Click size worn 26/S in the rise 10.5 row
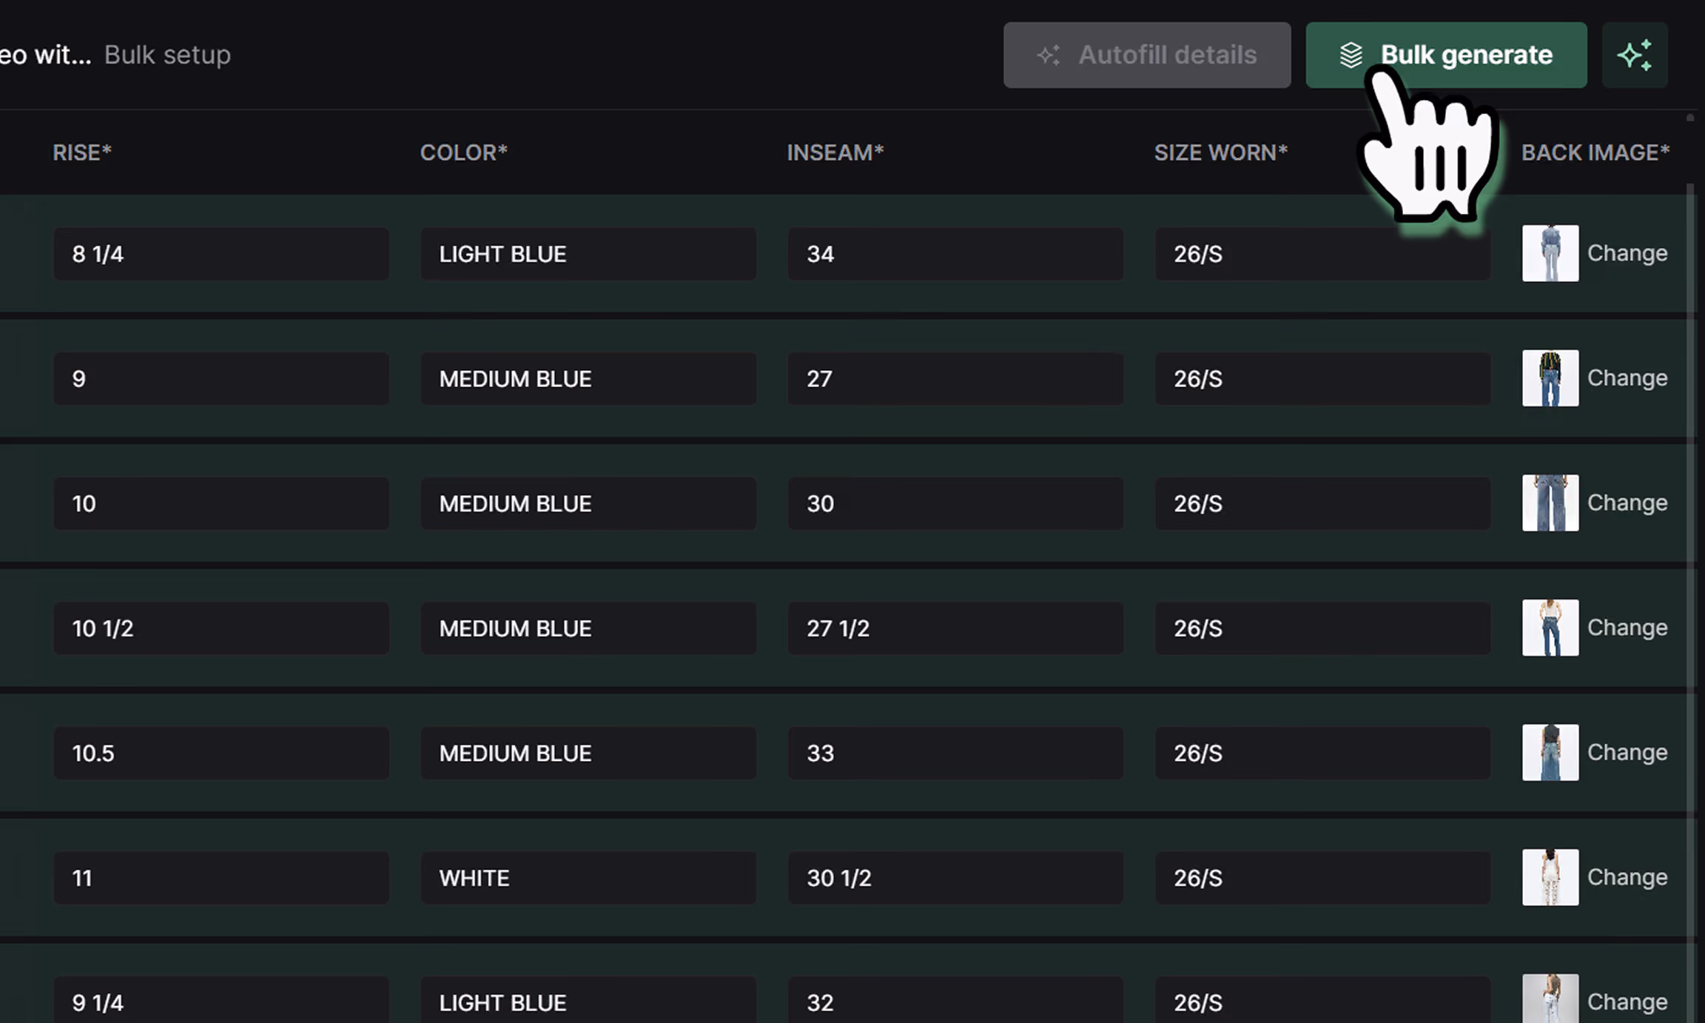 (x=1322, y=753)
